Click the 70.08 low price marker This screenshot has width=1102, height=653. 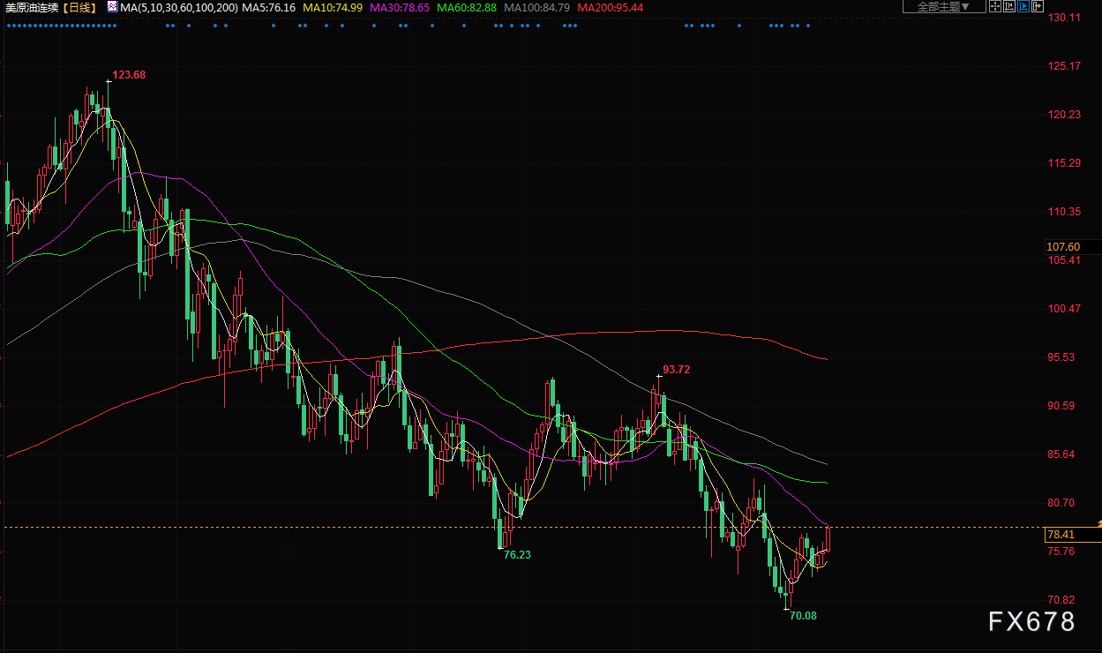click(803, 615)
